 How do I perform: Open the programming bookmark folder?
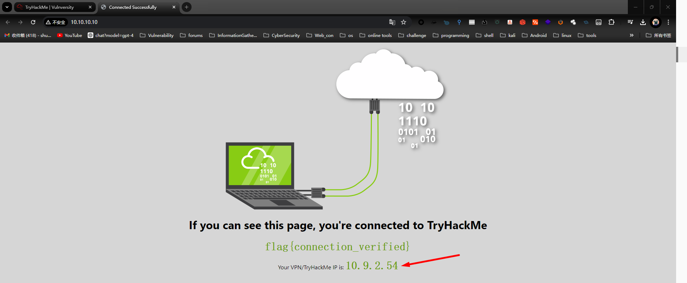451,35
